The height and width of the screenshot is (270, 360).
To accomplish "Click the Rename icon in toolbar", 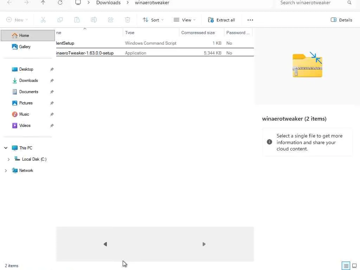I will (x=94, y=20).
